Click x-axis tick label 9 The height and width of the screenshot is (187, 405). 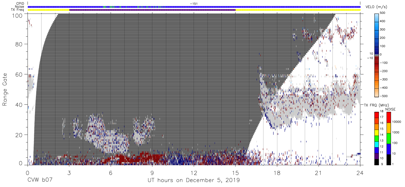[x=152, y=172]
